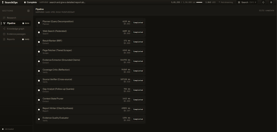Click the Evidence passages database icon

[4, 34]
